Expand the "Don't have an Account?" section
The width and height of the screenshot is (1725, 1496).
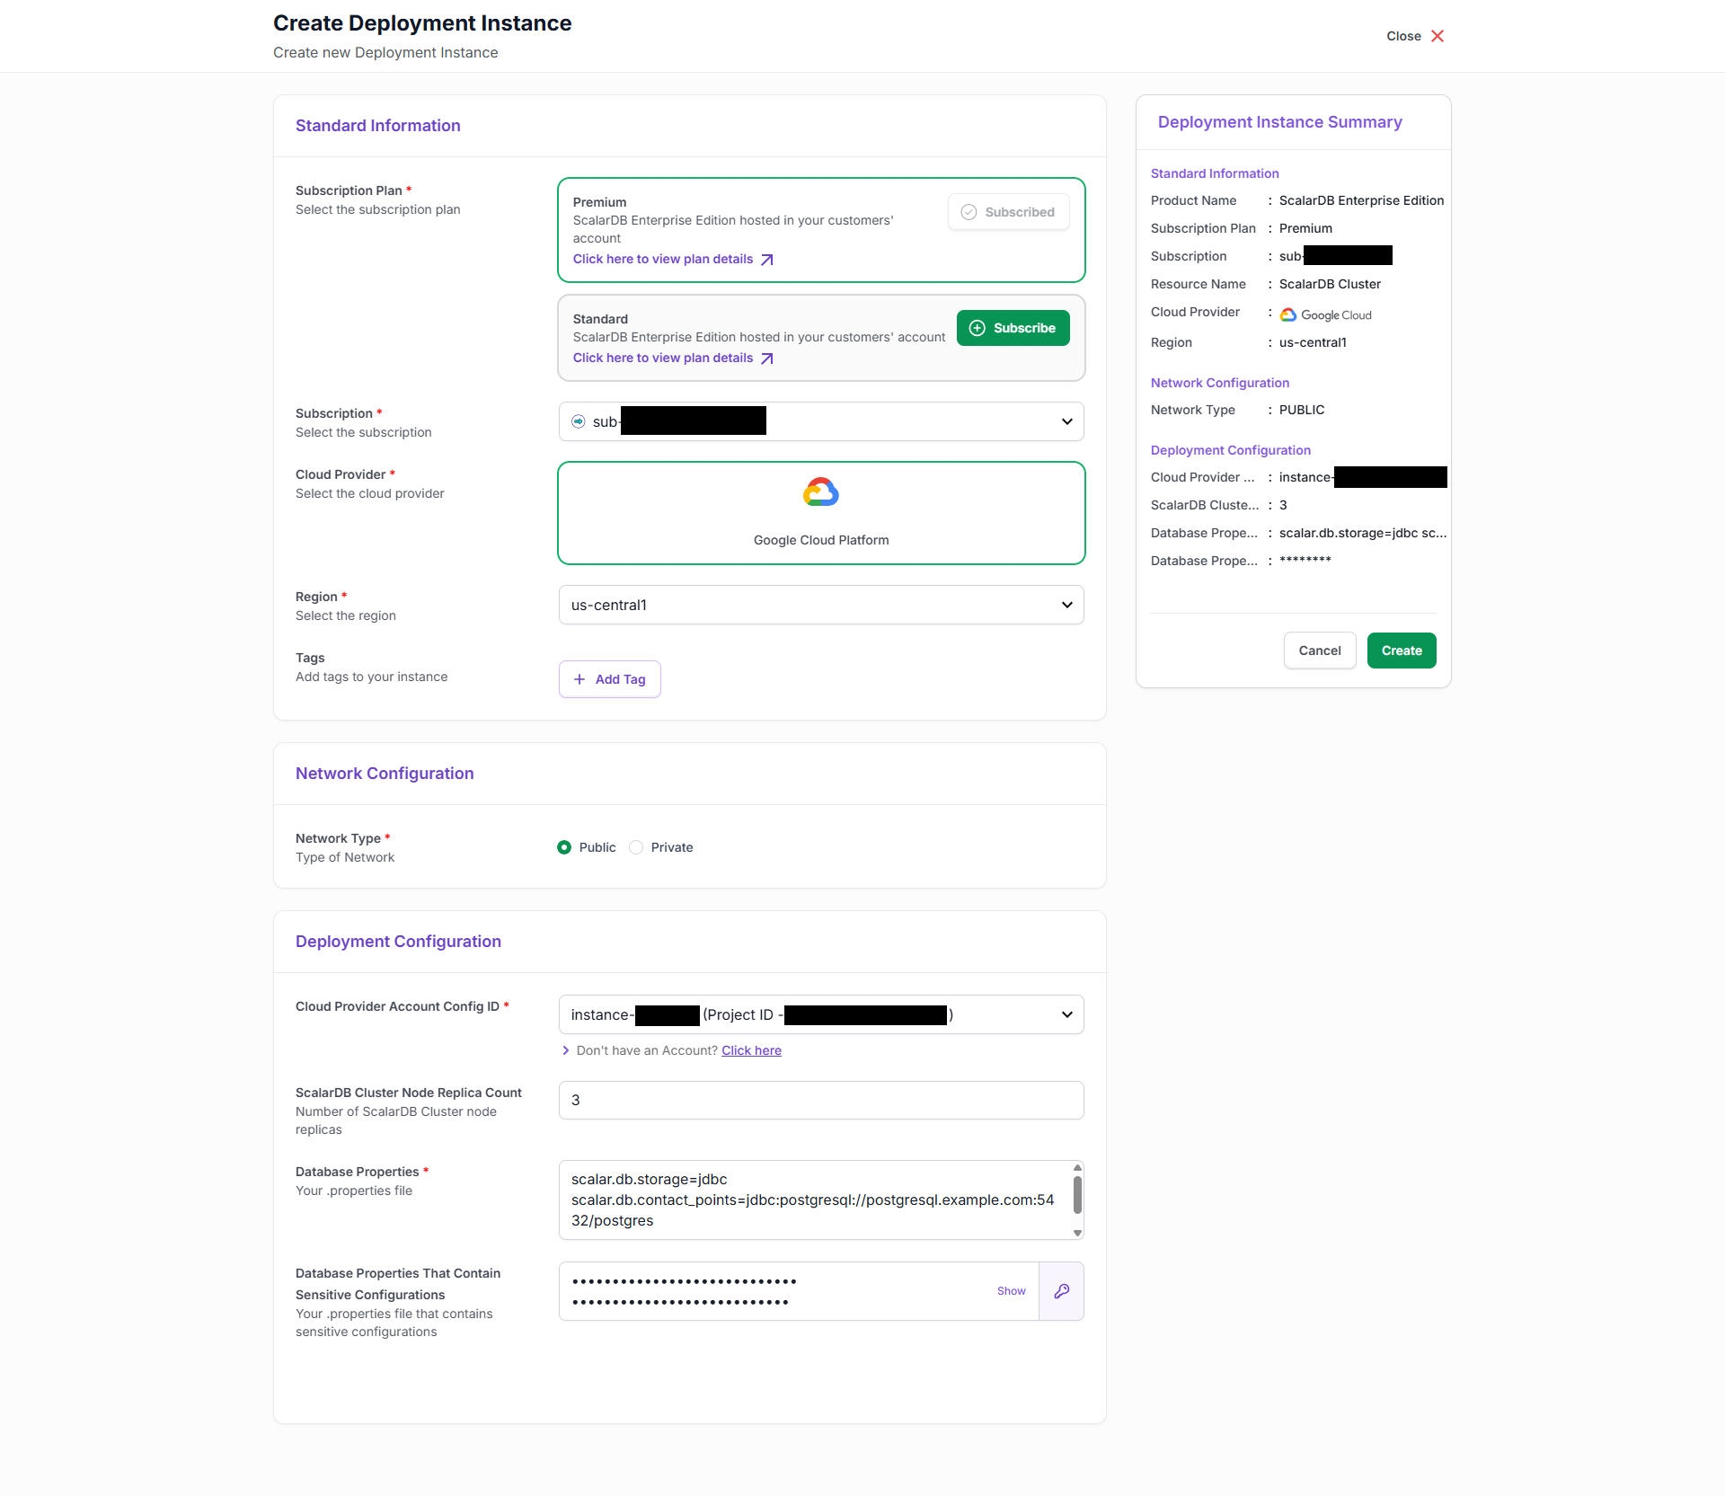pyautogui.click(x=566, y=1050)
